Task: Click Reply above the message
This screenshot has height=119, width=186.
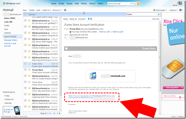Action: 65,19
